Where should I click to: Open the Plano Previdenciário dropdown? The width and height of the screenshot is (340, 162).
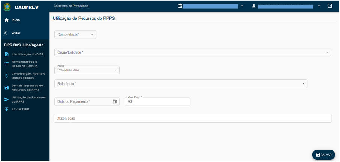click(115, 70)
